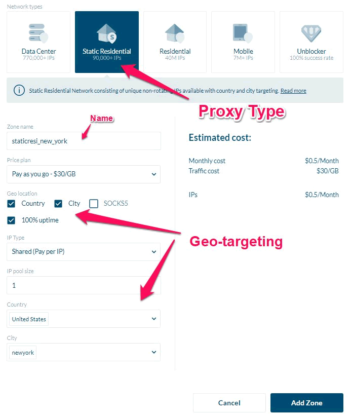The width and height of the screenshot is (352, 416).
Task: Expand the City dropdown chevron
Action: coord(154,352)
